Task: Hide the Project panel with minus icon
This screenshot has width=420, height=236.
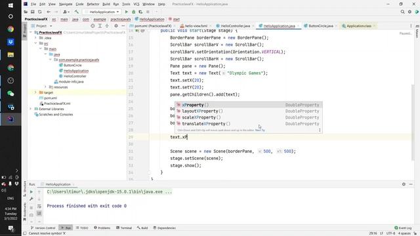Action: tap(123, 26)
